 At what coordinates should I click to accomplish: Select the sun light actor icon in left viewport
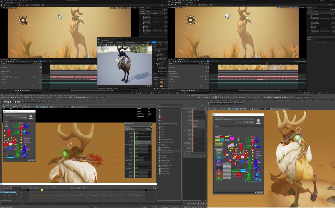coord(23,20)
